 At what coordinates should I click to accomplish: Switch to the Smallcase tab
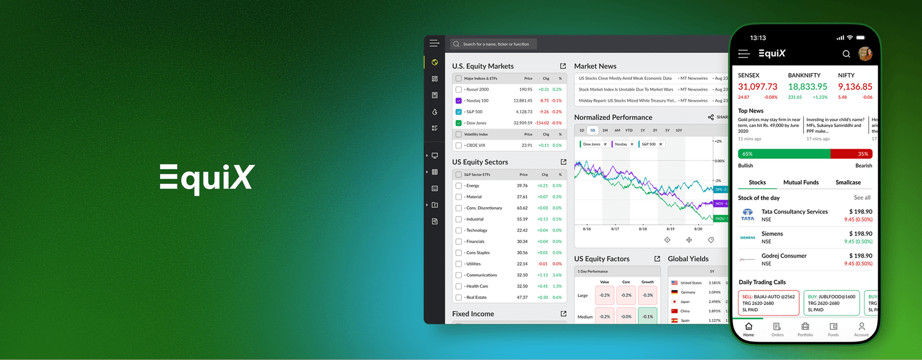click(848, 182)
